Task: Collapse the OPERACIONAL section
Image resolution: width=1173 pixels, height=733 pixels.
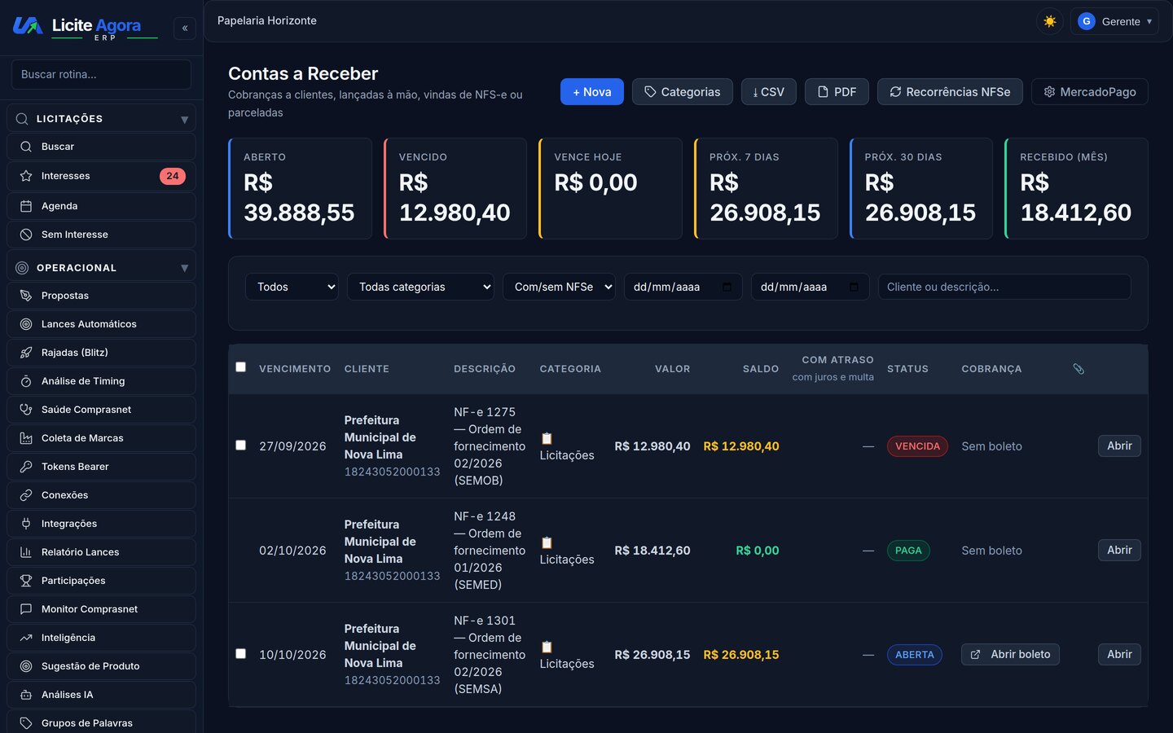Action: click(101, 268)
